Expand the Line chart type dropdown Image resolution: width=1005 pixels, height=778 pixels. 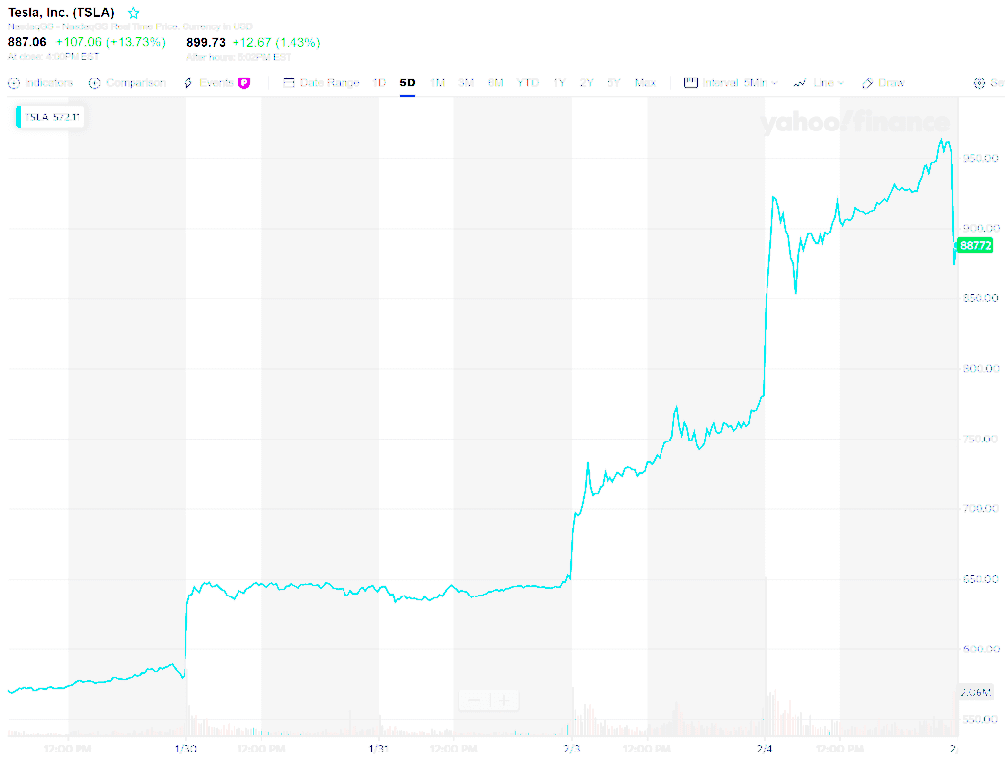tap(819, 83)
